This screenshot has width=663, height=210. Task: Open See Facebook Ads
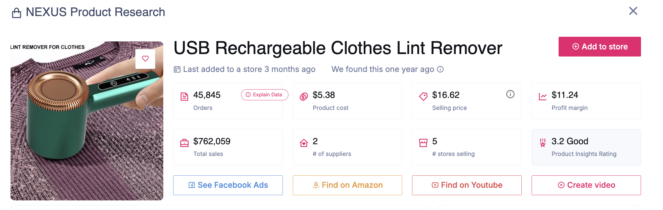point(228,185)
